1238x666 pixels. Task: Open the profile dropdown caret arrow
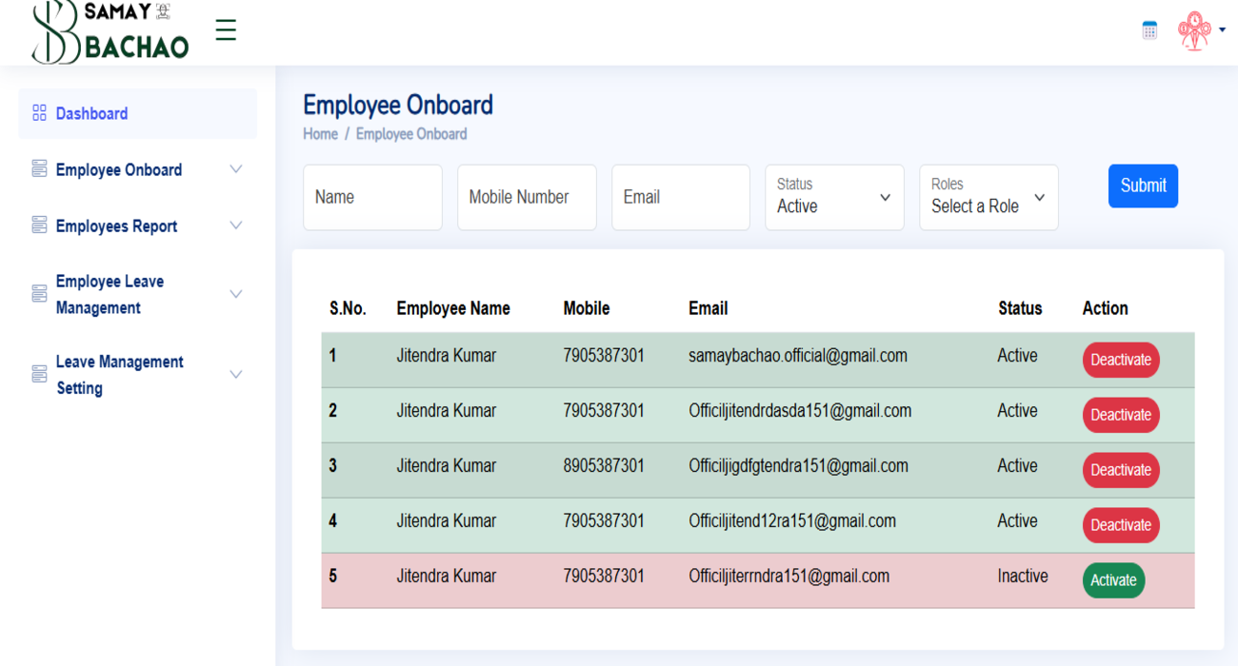[1222, 29]
